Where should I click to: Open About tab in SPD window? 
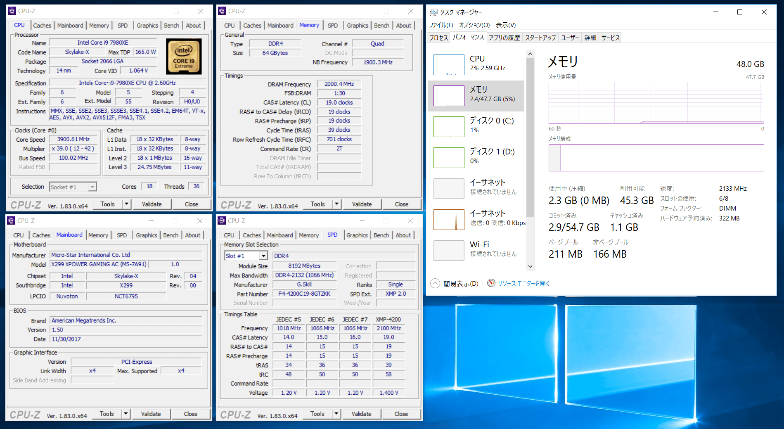point(403,235)
